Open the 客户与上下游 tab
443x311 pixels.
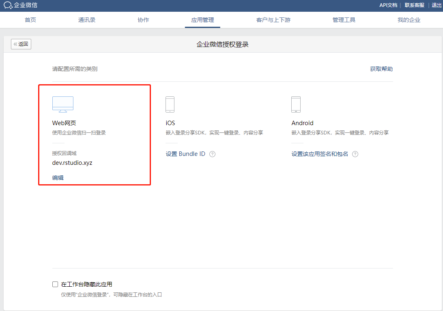tap(273, 20)
